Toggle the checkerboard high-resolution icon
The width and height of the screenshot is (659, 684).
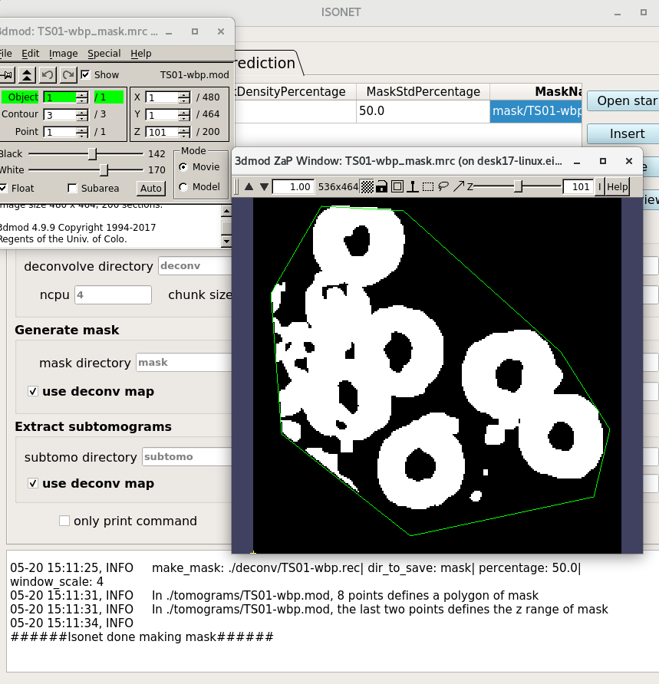click(x=367, y=186)
